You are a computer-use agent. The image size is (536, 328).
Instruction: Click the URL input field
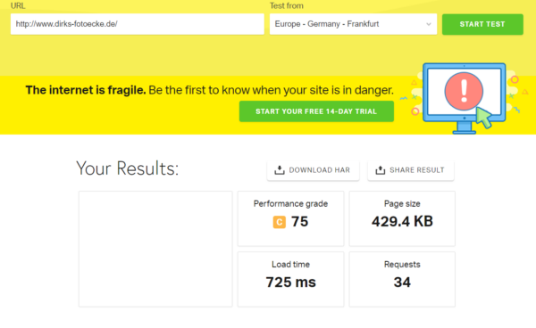[137, 24]
